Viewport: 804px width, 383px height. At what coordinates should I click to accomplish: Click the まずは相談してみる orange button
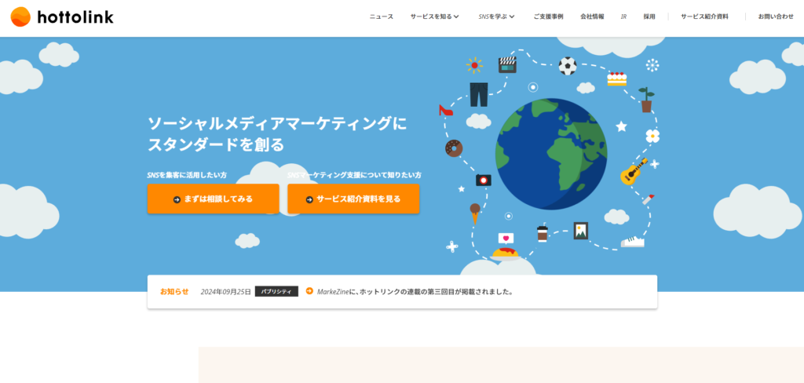[x=214, y=199]
